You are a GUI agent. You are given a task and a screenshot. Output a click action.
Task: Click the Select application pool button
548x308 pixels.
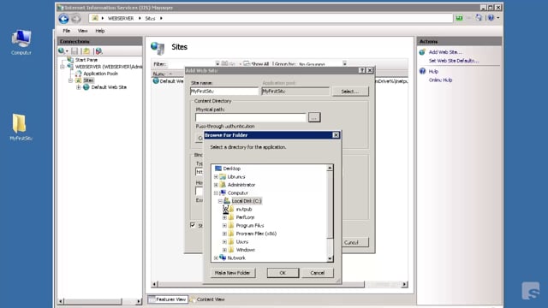click(x=350, y=92)
